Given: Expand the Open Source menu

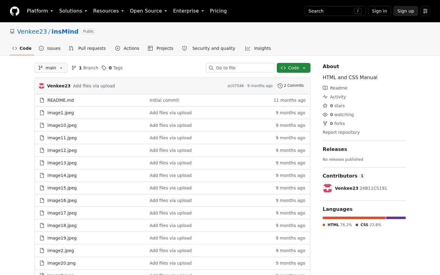Looking at the screenshot, I should pos(148,11).
